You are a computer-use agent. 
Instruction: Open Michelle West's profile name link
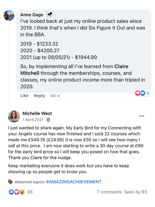point(37,113)
